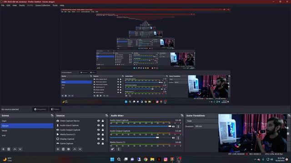Hide the Display Capture source

[x=98, y=139]
